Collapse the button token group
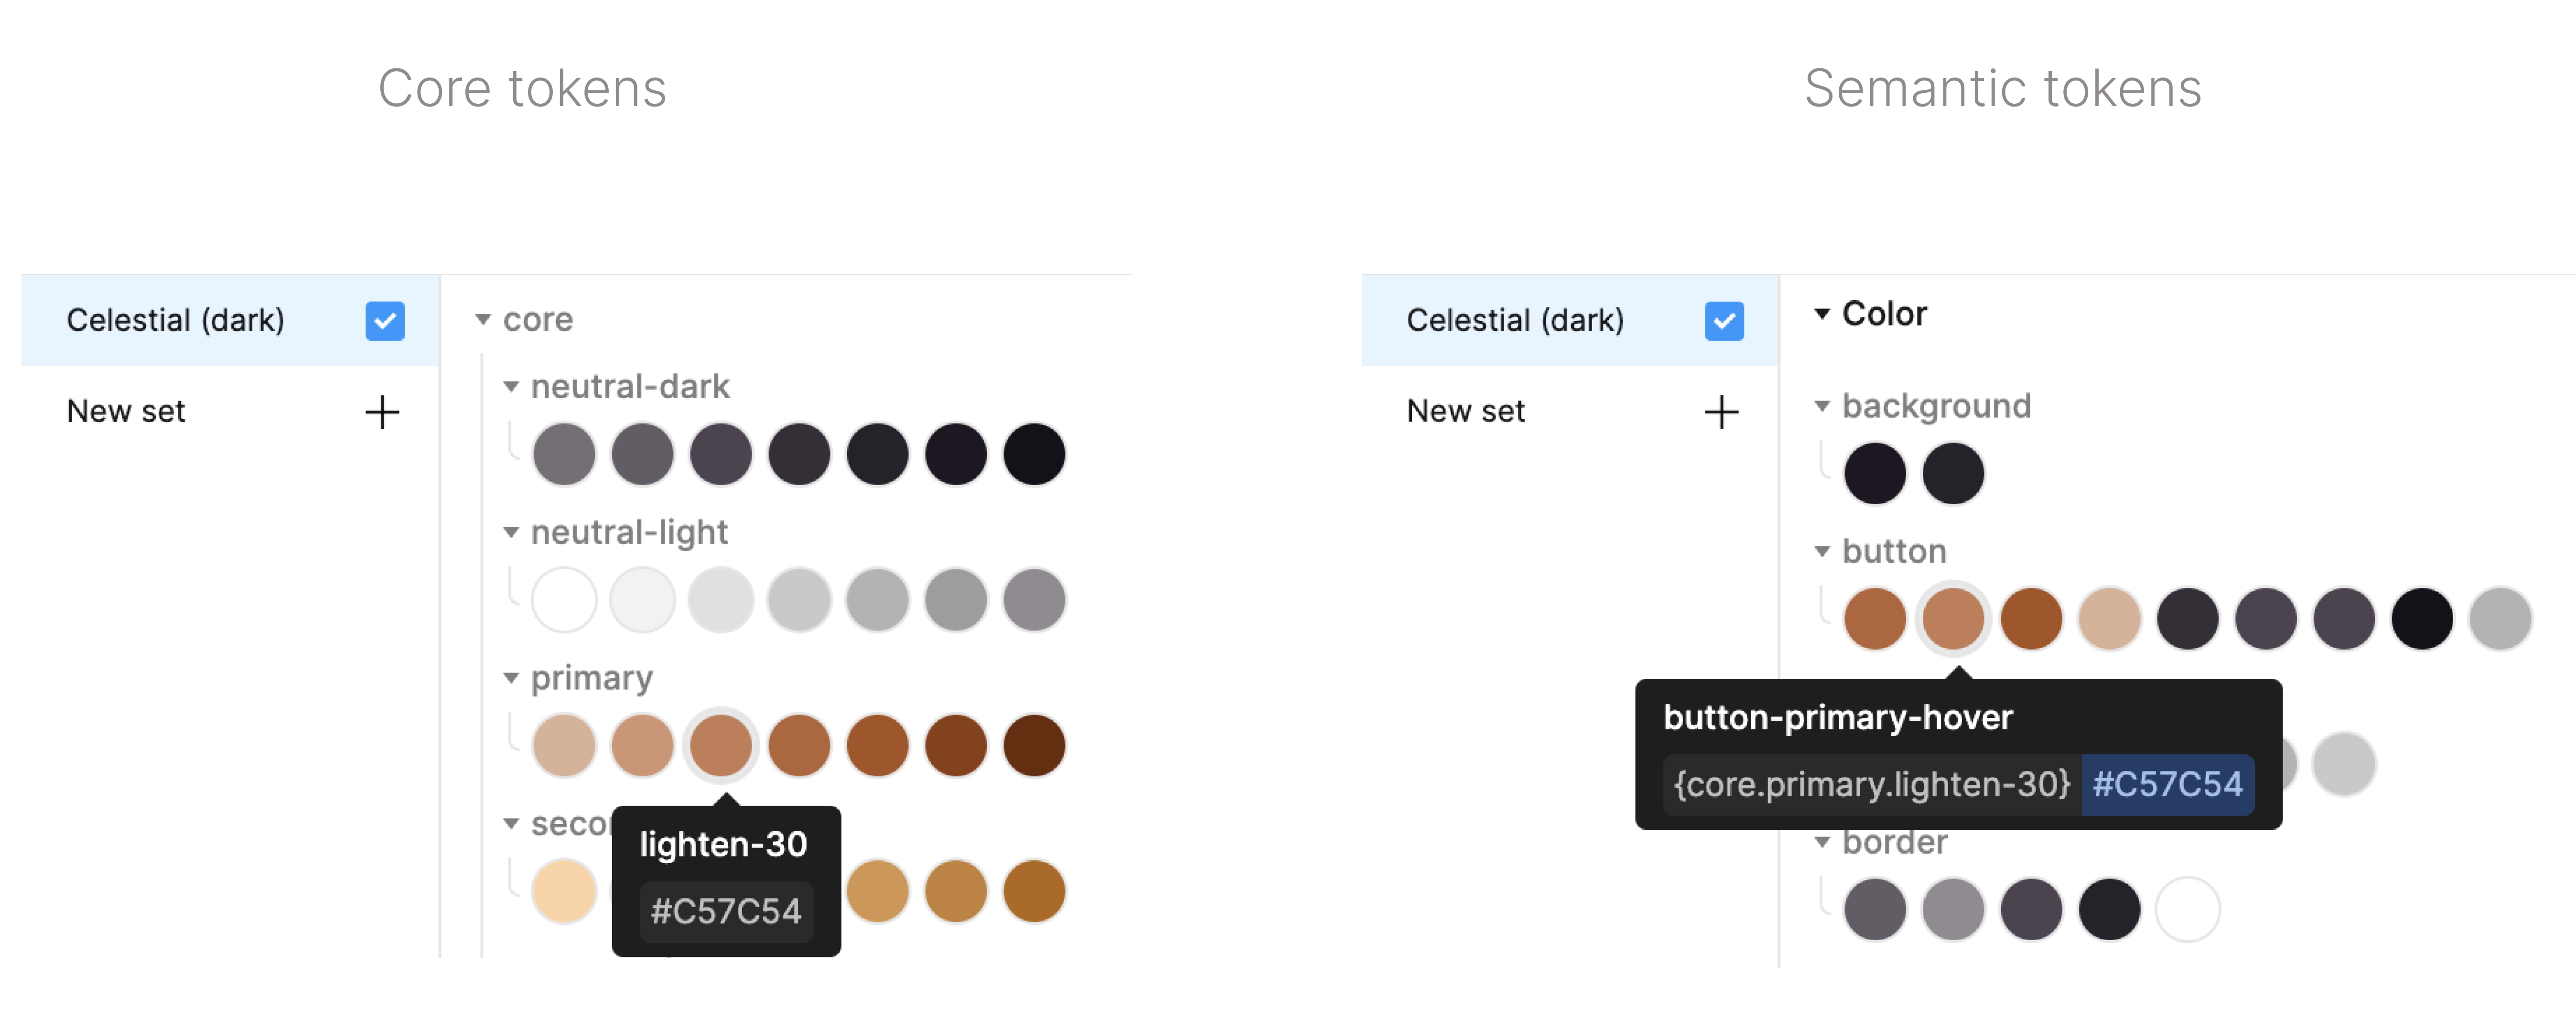This screenshot has width=2576, height=1031. 1823,550
